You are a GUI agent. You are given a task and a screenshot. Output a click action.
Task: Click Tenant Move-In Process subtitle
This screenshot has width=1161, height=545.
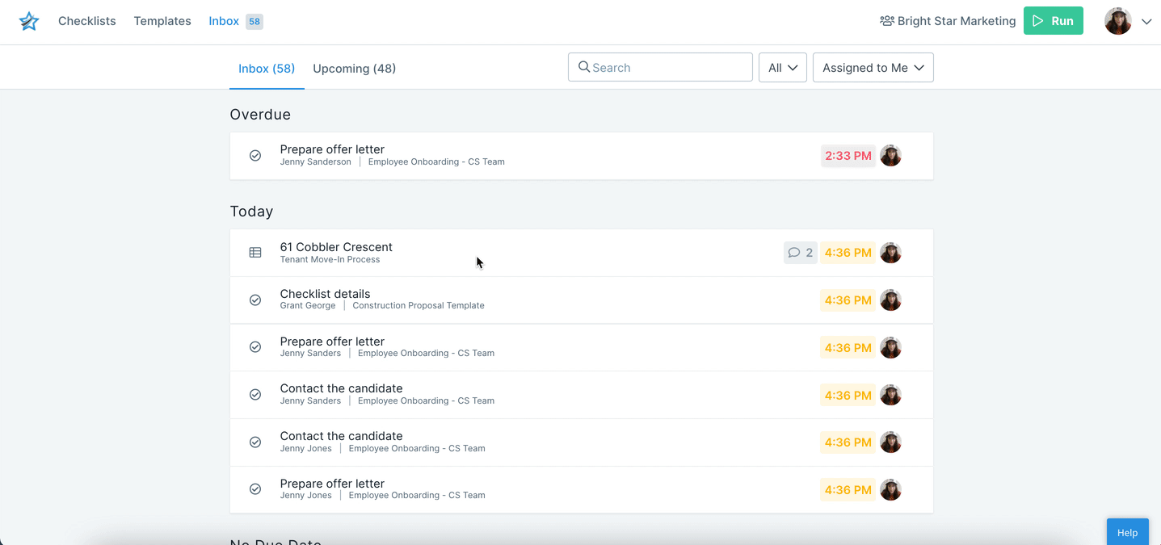tap(330, 260)
